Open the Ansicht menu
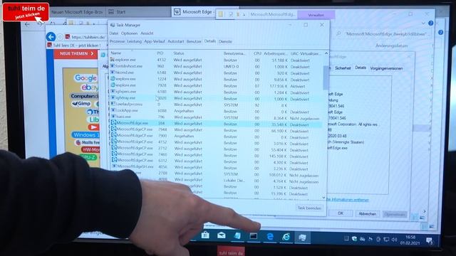 147,33
